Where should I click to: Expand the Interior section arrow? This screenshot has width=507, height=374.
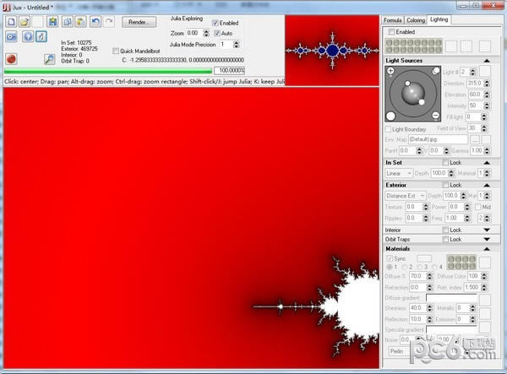[487, 230]
